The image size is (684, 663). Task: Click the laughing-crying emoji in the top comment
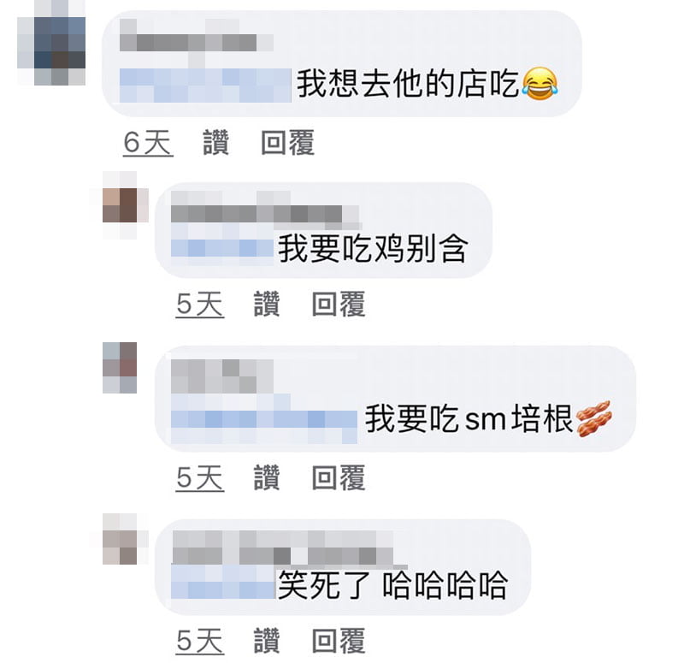(x=540, y=83)
